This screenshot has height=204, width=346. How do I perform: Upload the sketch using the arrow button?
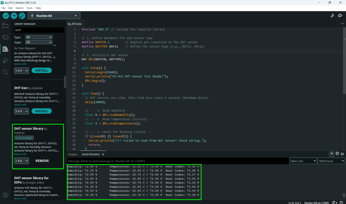(14, 16)
